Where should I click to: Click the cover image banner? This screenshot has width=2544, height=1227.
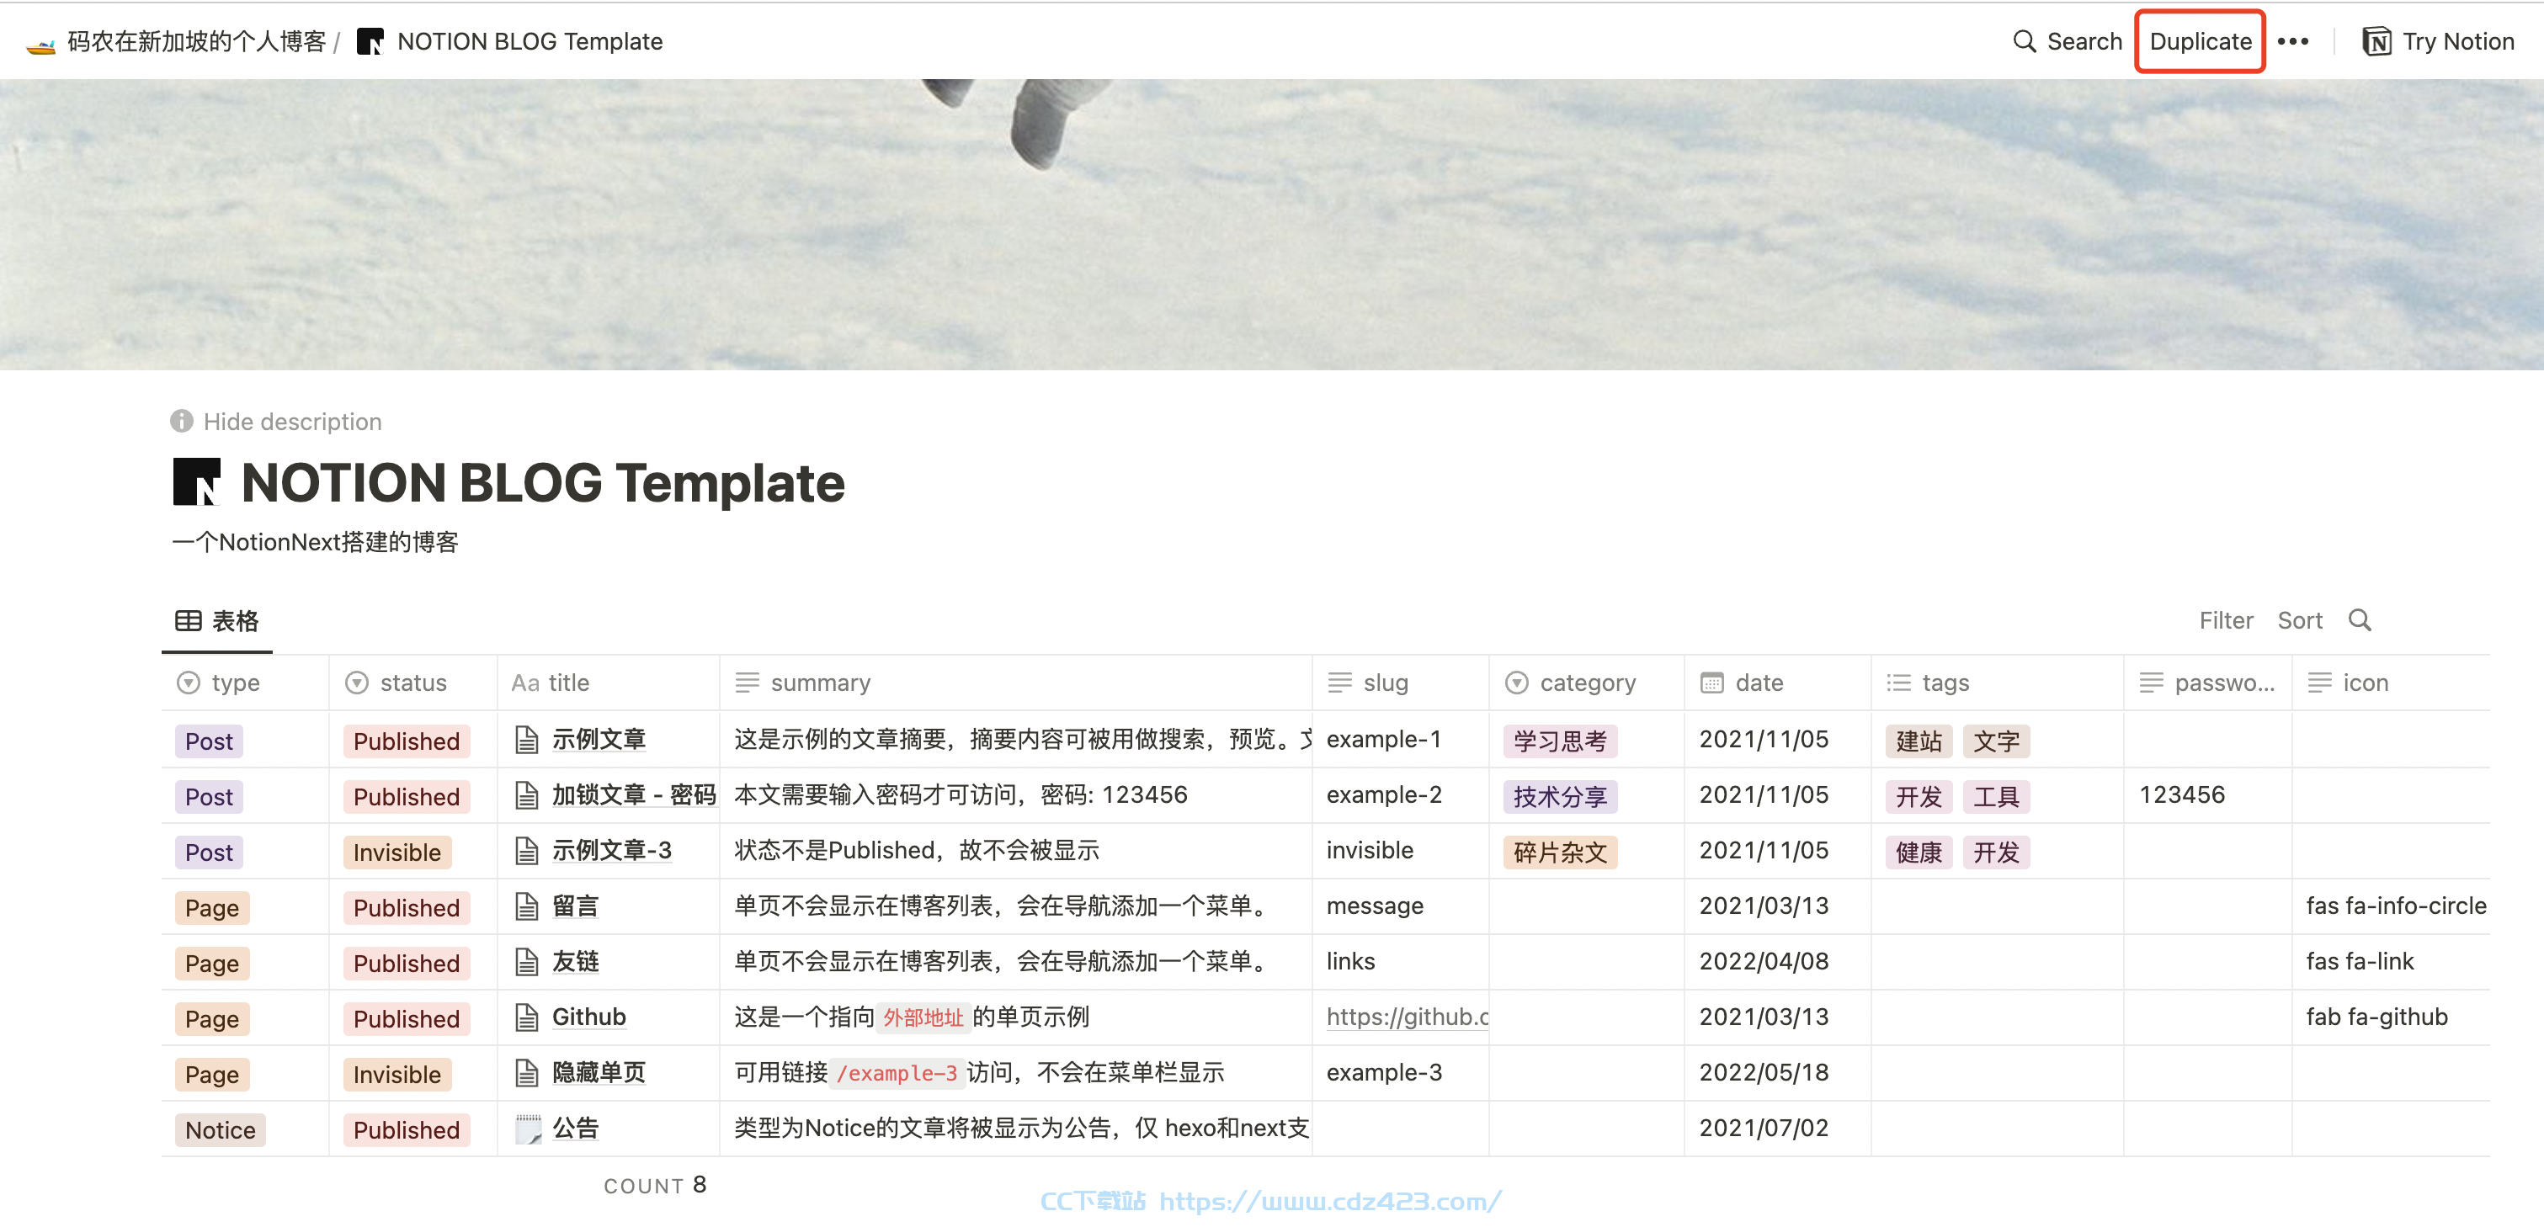pyautogui.click(x=1272, y=225)
